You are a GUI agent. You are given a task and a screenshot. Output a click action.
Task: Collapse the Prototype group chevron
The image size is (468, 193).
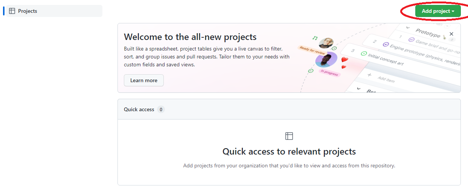point(408,28)
